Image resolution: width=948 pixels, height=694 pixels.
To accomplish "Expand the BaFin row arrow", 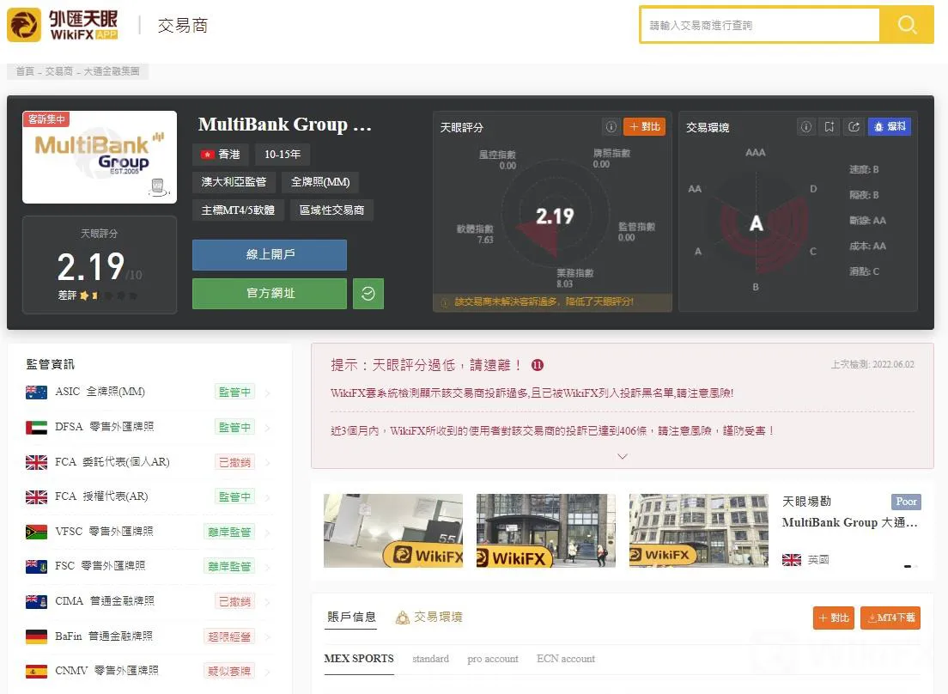I will [267, 637].
